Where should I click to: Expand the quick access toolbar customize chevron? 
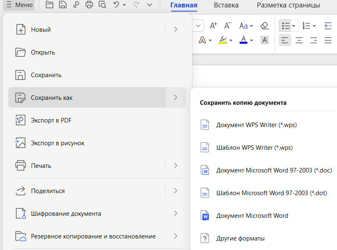pyautogui.click(x=150, y=5)
